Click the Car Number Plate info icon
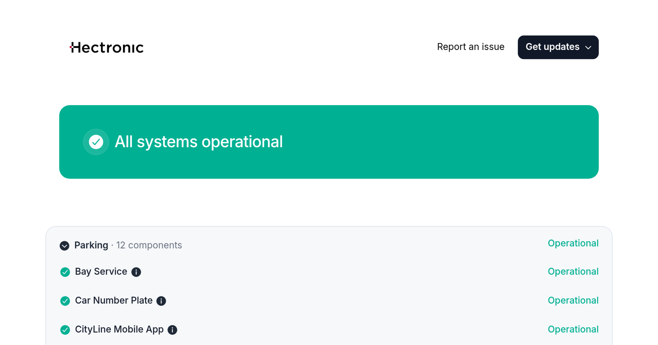Viewport: 658px width, 345px height. coord(161,301)
